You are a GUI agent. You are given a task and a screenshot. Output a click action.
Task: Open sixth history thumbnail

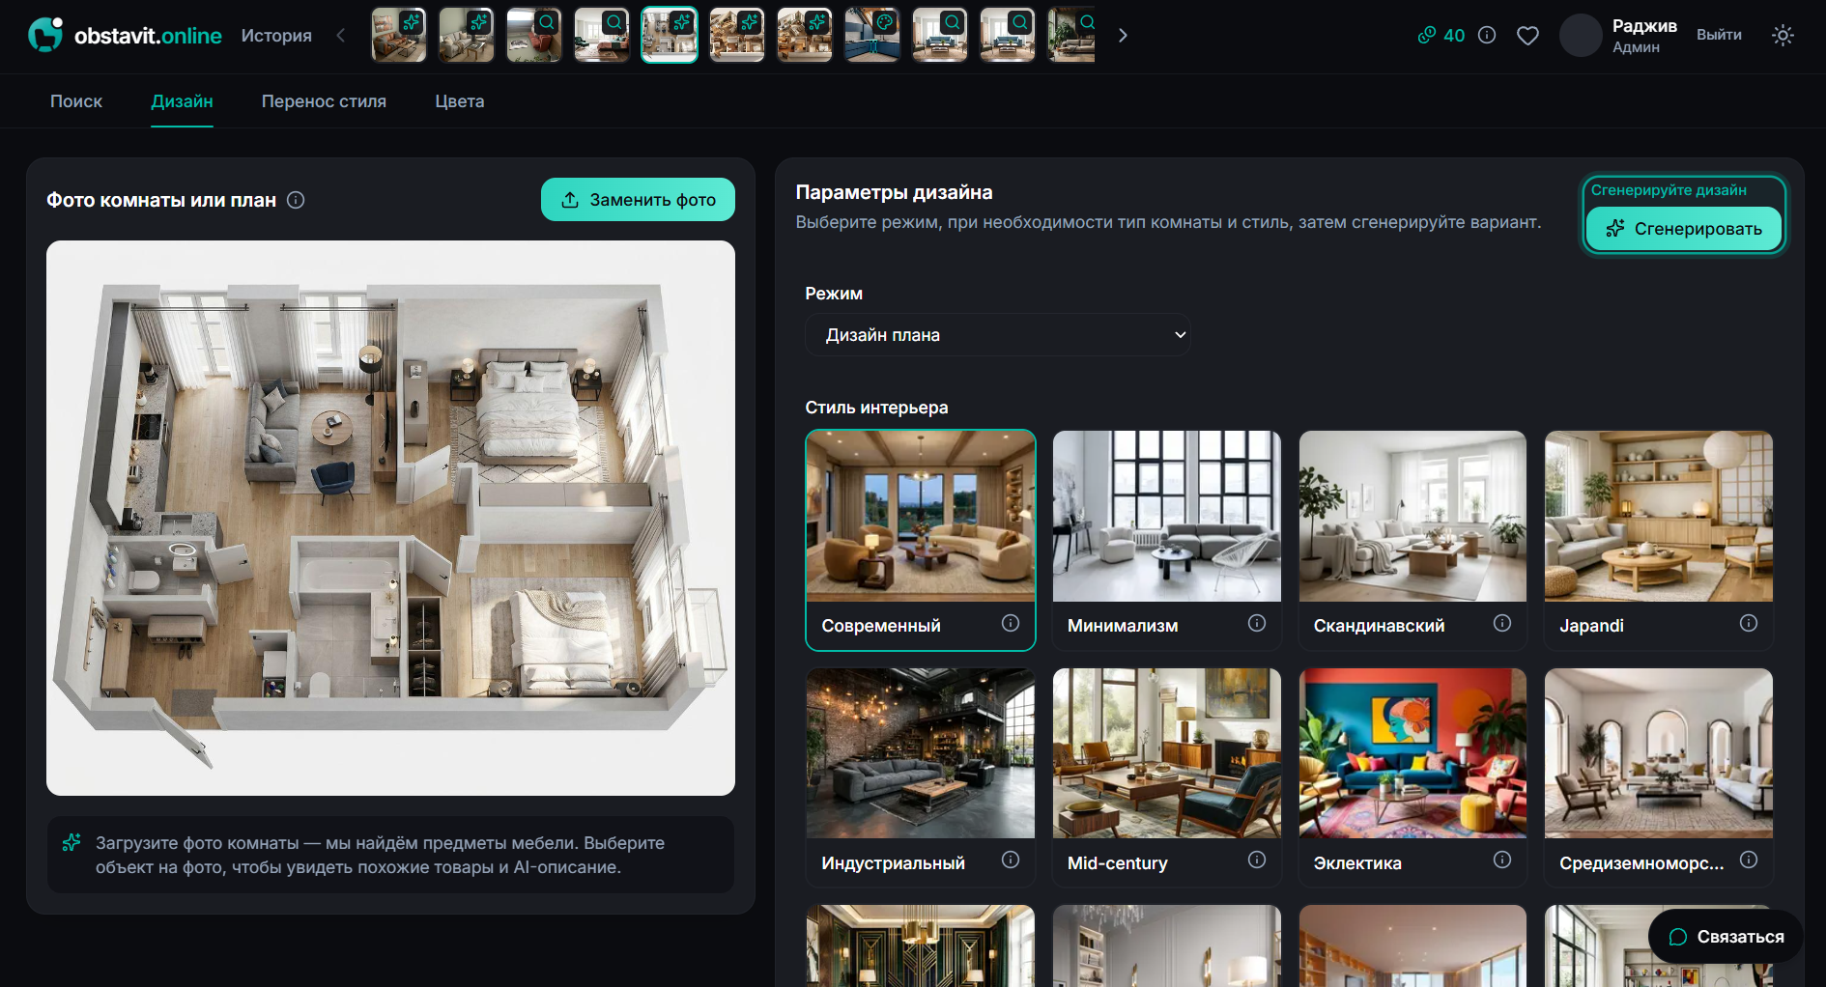pos(737,35)
